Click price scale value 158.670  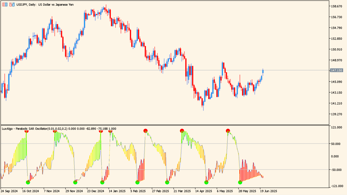coord(336,6)
